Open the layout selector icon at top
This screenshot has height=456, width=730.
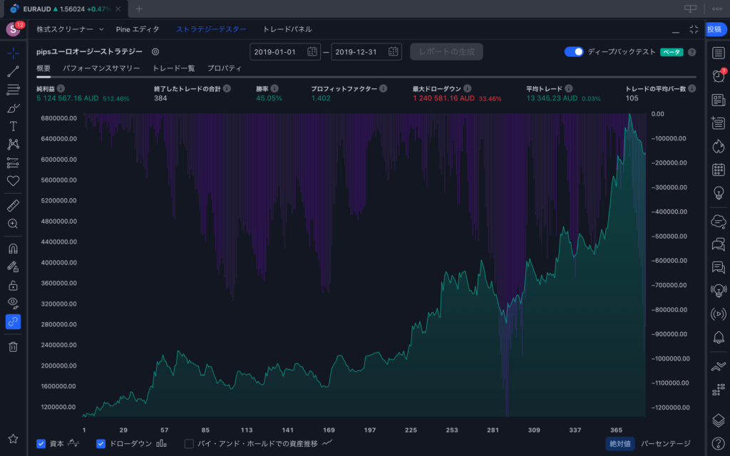[x=690, y=9]
